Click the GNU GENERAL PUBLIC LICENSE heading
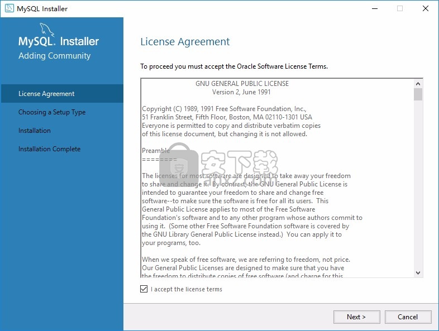439x331 pixels. [x=242, y=83]
